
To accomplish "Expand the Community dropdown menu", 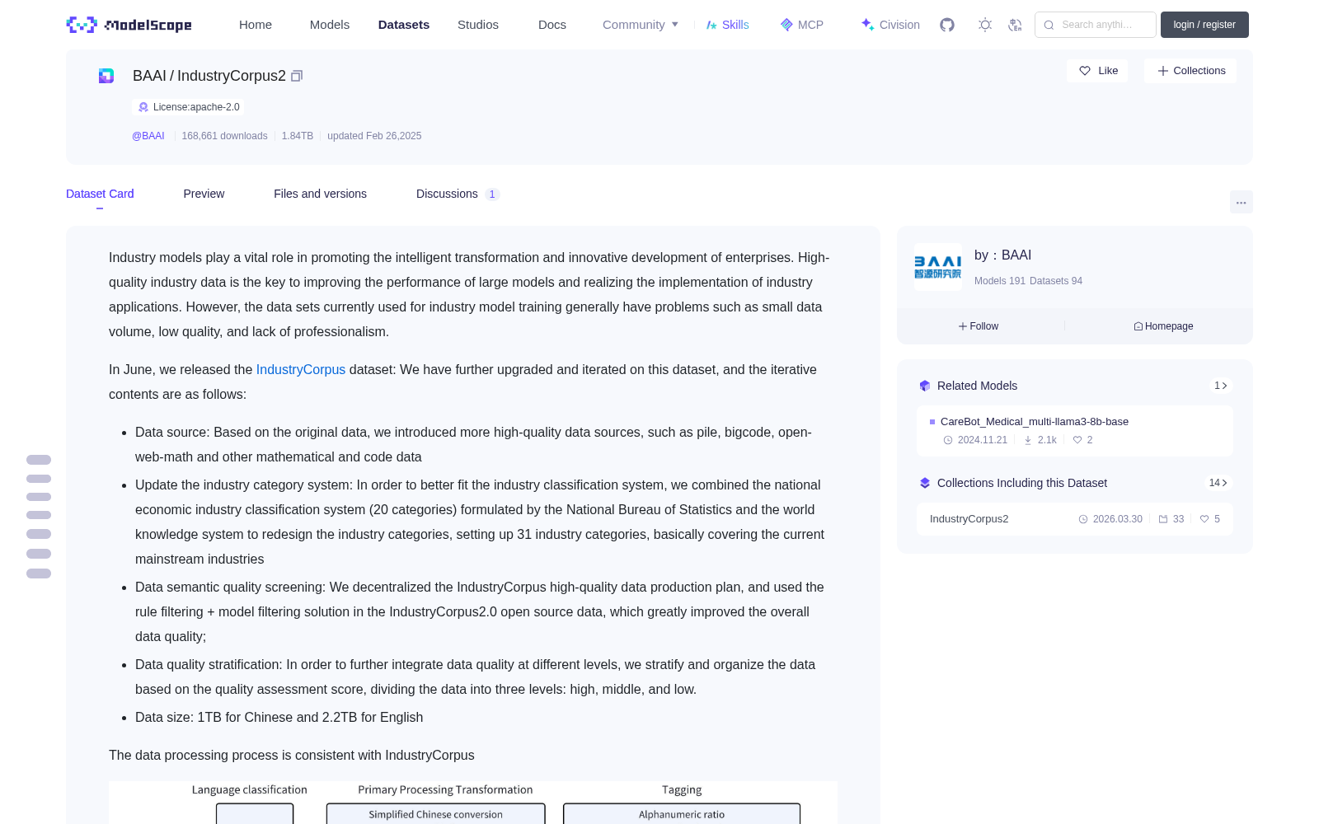I will 641,25.
